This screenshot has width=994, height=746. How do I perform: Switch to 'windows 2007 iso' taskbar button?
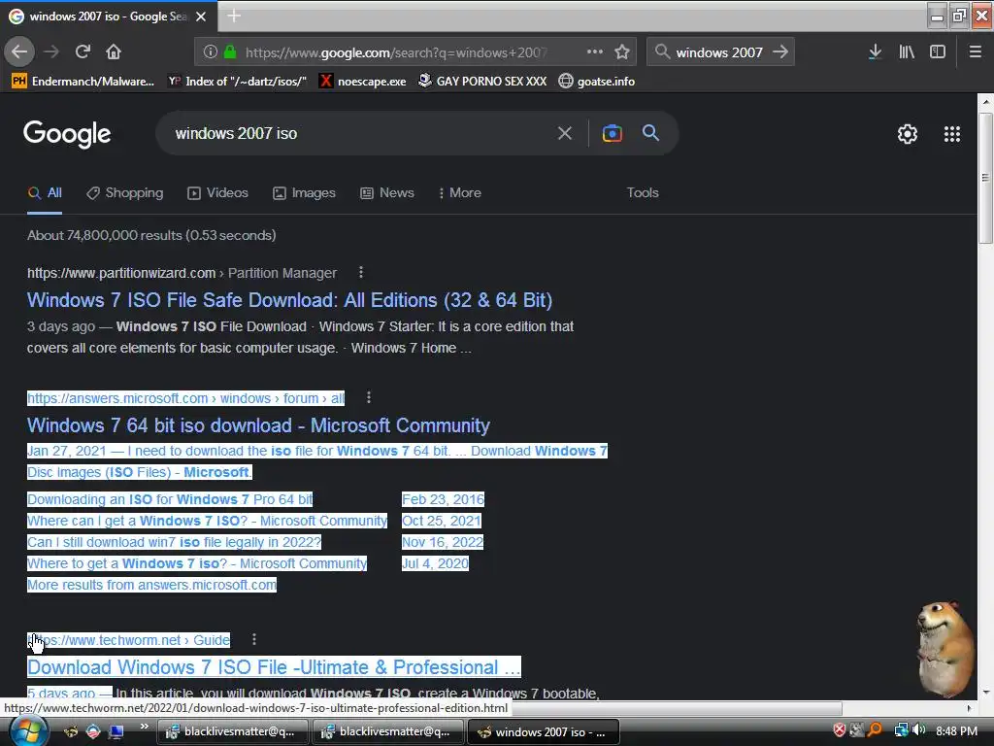(543, 731)
